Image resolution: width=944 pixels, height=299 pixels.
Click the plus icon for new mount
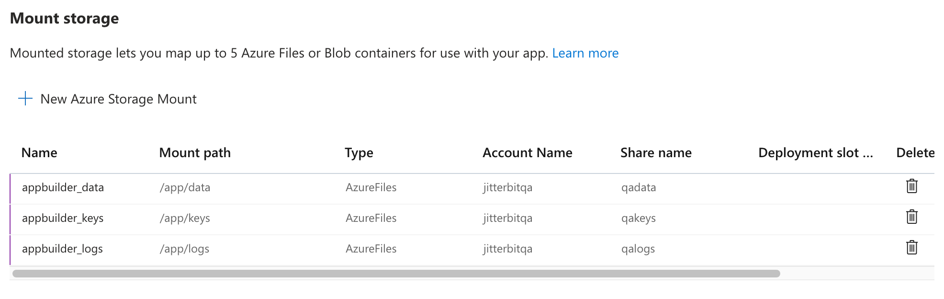tap(25, 99)
